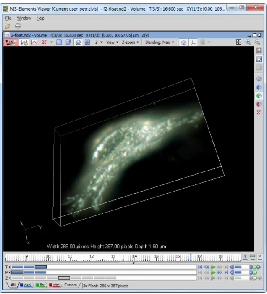Adjust M row playback speed slider
267x294 pixels.
pos(241,273)
